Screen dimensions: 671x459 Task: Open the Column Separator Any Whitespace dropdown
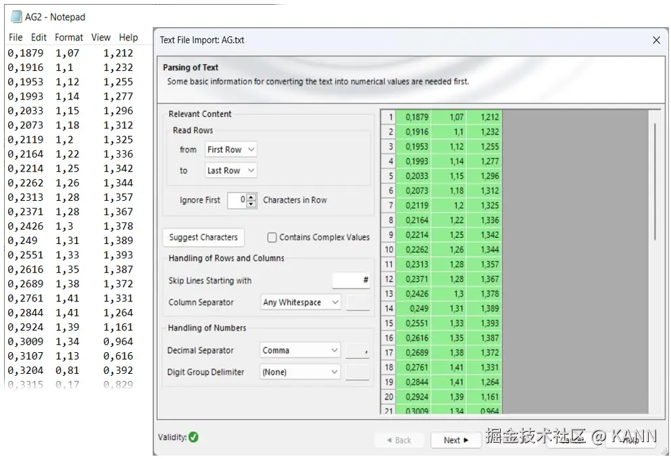(x=301, y=302)
